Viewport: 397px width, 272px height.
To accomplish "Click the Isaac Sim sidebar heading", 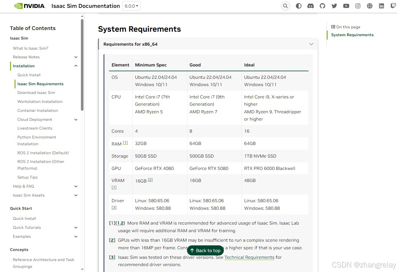I will coord(19,38).
